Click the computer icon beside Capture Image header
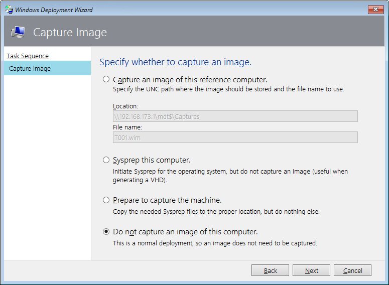Image resolution: width=389 pixels, height=285 pixels. (18, 32)
